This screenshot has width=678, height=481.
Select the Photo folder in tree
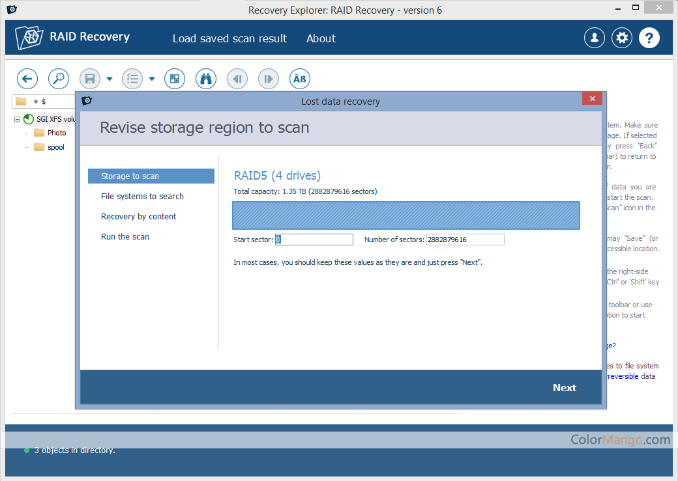(x=56, y=133)
